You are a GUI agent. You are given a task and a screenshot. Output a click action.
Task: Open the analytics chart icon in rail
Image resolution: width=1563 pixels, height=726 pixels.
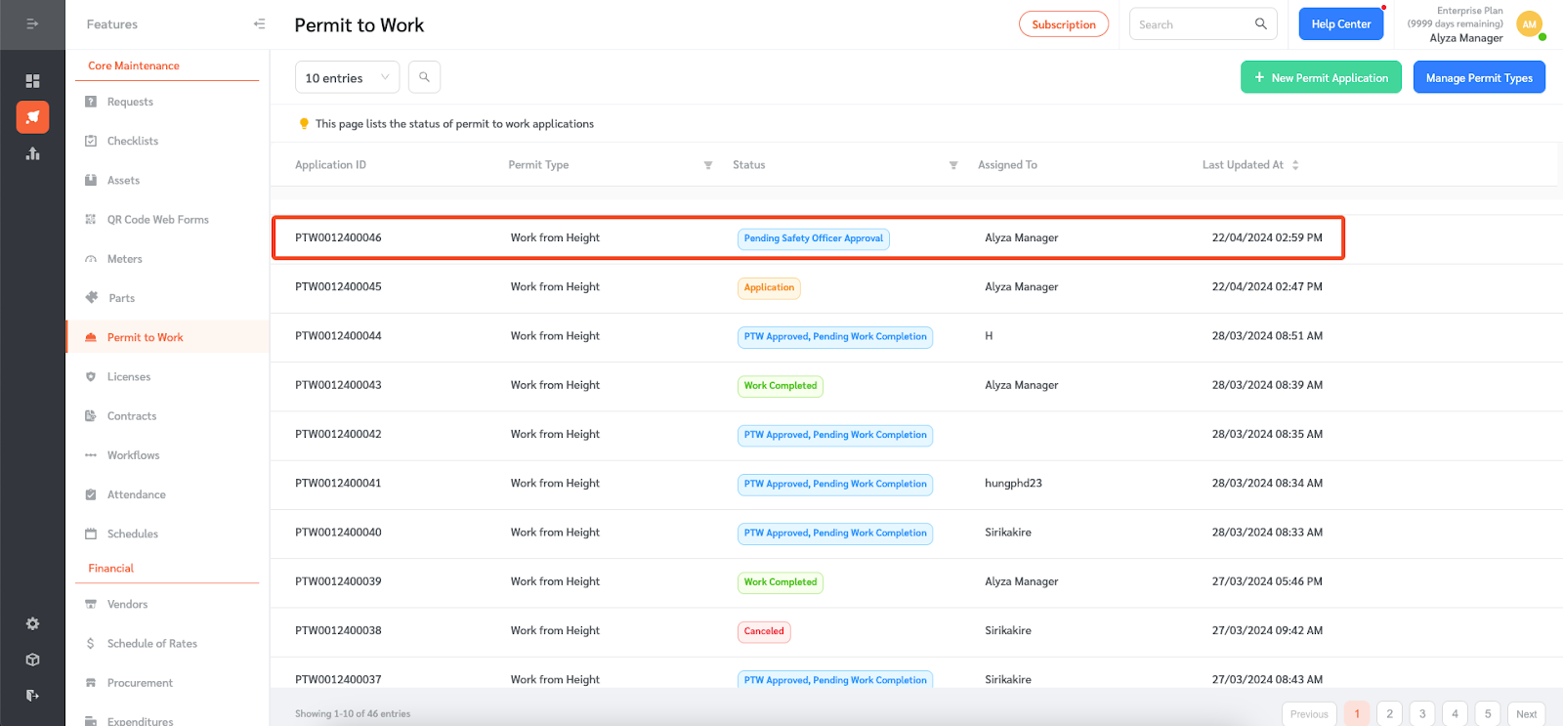point(32,153)
